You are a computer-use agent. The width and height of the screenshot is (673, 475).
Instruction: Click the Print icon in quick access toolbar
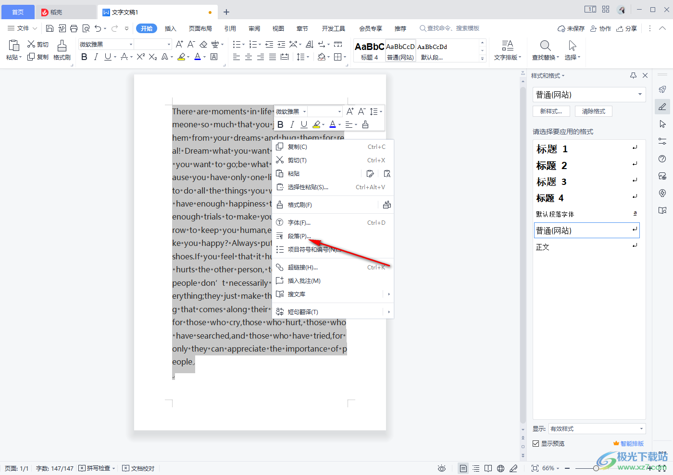(x=74, y=28)
